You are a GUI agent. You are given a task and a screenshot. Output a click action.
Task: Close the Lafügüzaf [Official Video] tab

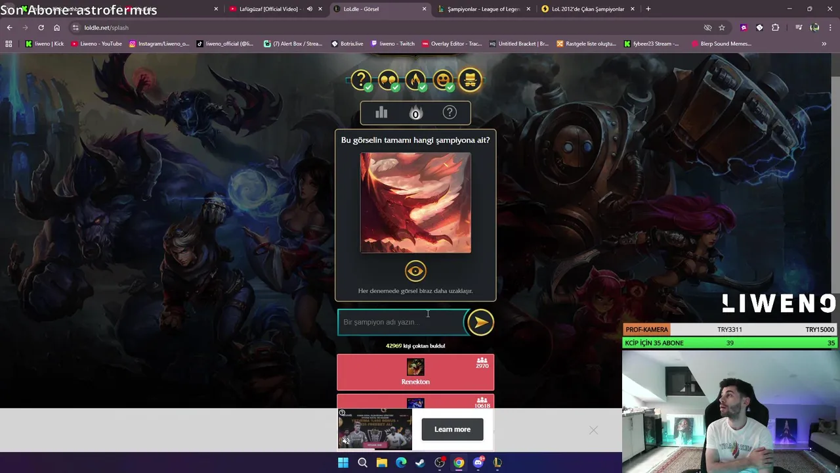[x=320, y=9]
